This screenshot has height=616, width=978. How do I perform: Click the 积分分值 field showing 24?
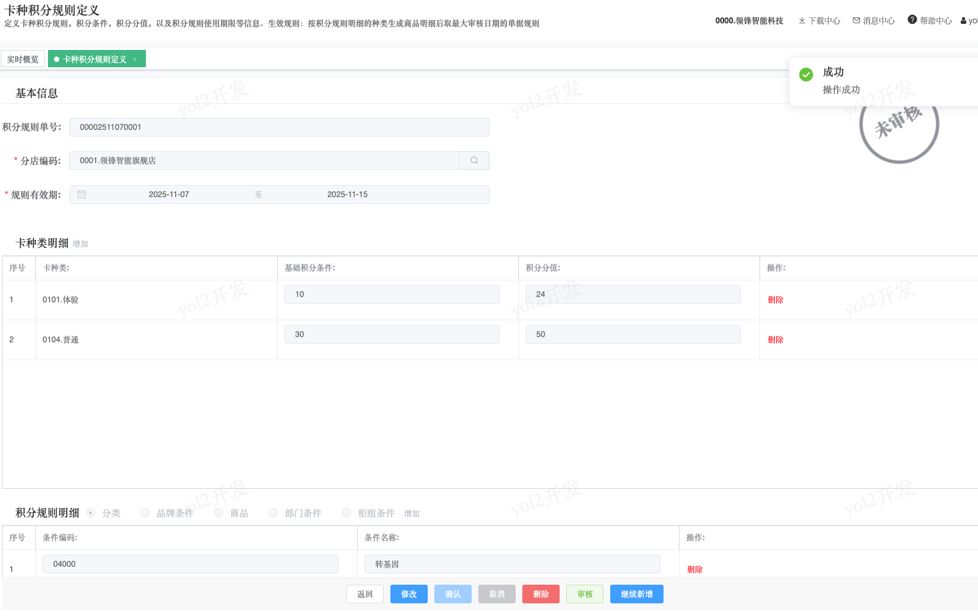click(633, 294)
